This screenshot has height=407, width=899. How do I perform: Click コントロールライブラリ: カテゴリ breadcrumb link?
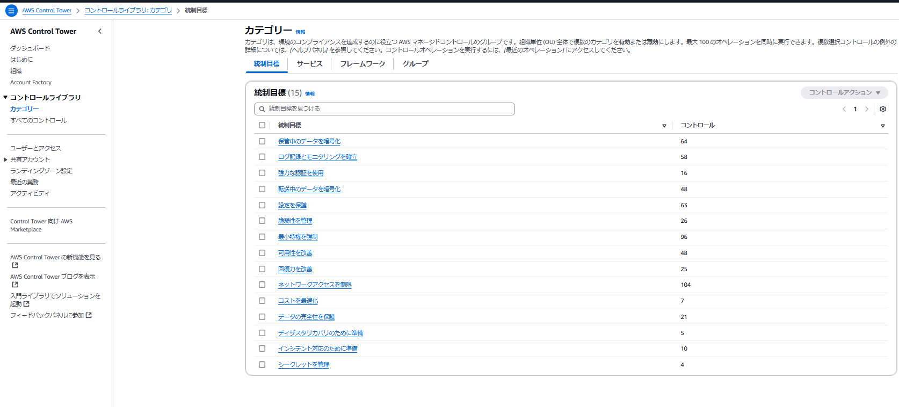[128, 11]
